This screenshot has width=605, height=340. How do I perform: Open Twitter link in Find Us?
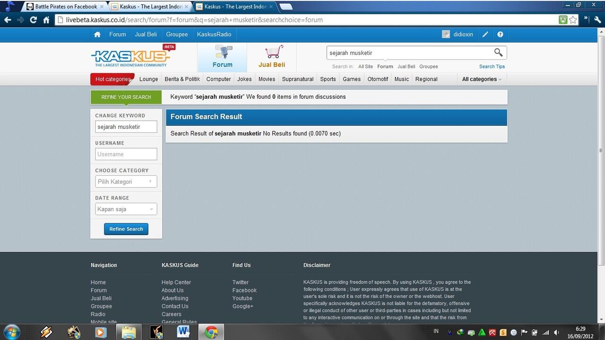(240, 282)
